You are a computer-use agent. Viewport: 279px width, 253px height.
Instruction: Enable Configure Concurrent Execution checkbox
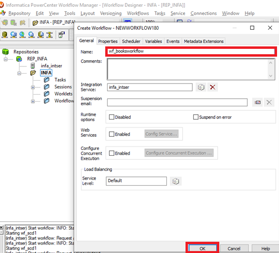pyautogui.click(x=112, y=153)
